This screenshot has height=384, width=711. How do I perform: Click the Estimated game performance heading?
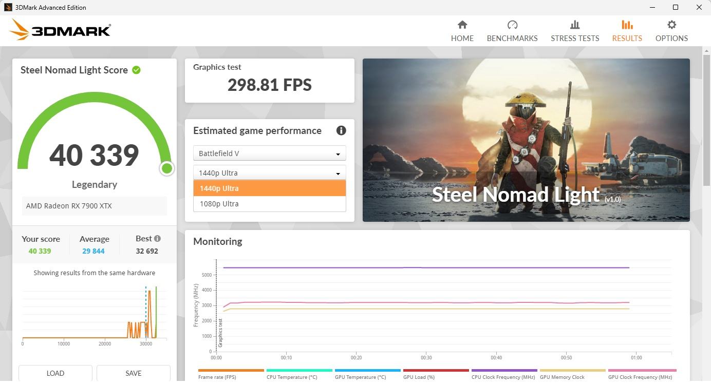257,130
